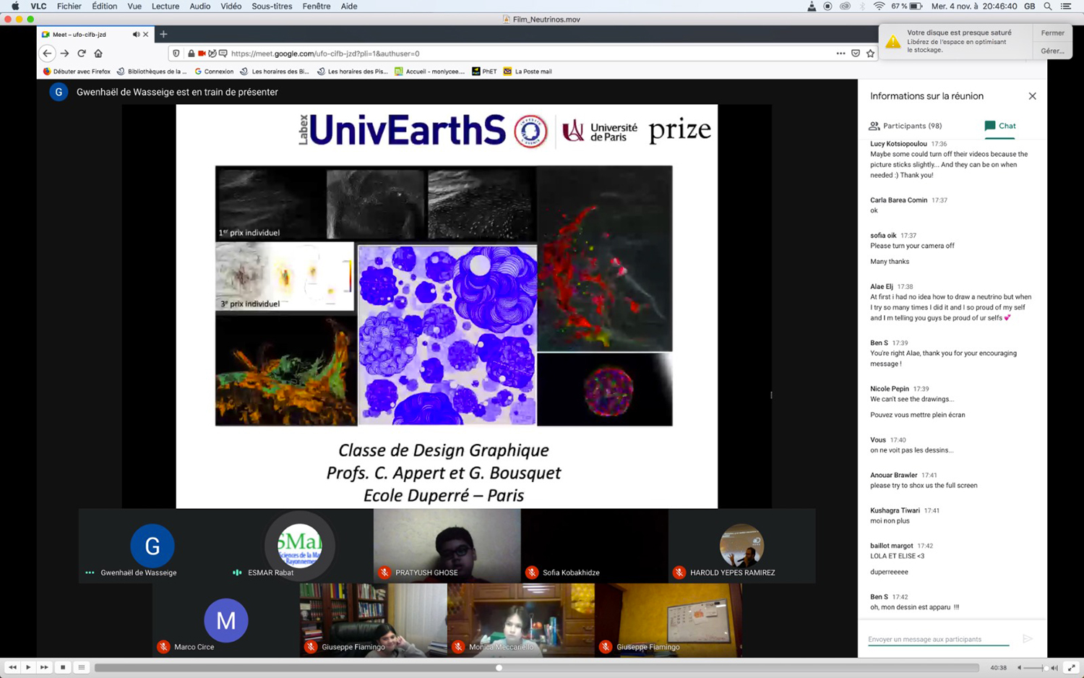
Task: Click the screen recording stop icon in menu bar
Action: (827, 6)
